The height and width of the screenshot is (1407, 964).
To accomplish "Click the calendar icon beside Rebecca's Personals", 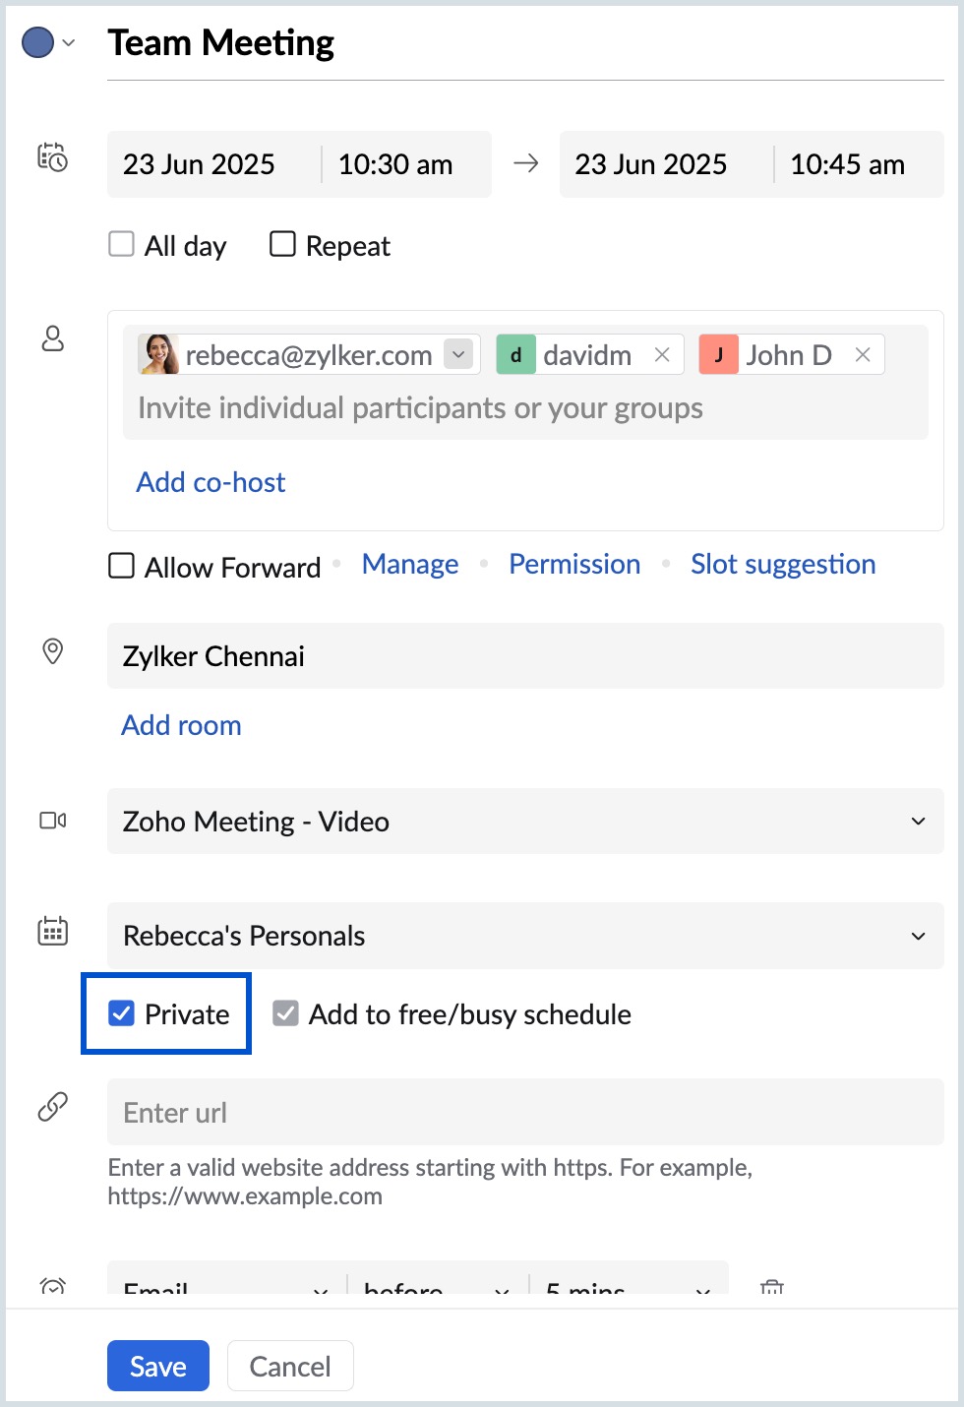I will (x=53, y=931).
